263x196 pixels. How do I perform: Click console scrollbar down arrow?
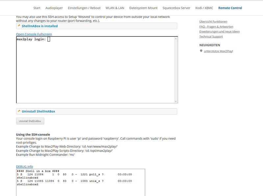176,101
